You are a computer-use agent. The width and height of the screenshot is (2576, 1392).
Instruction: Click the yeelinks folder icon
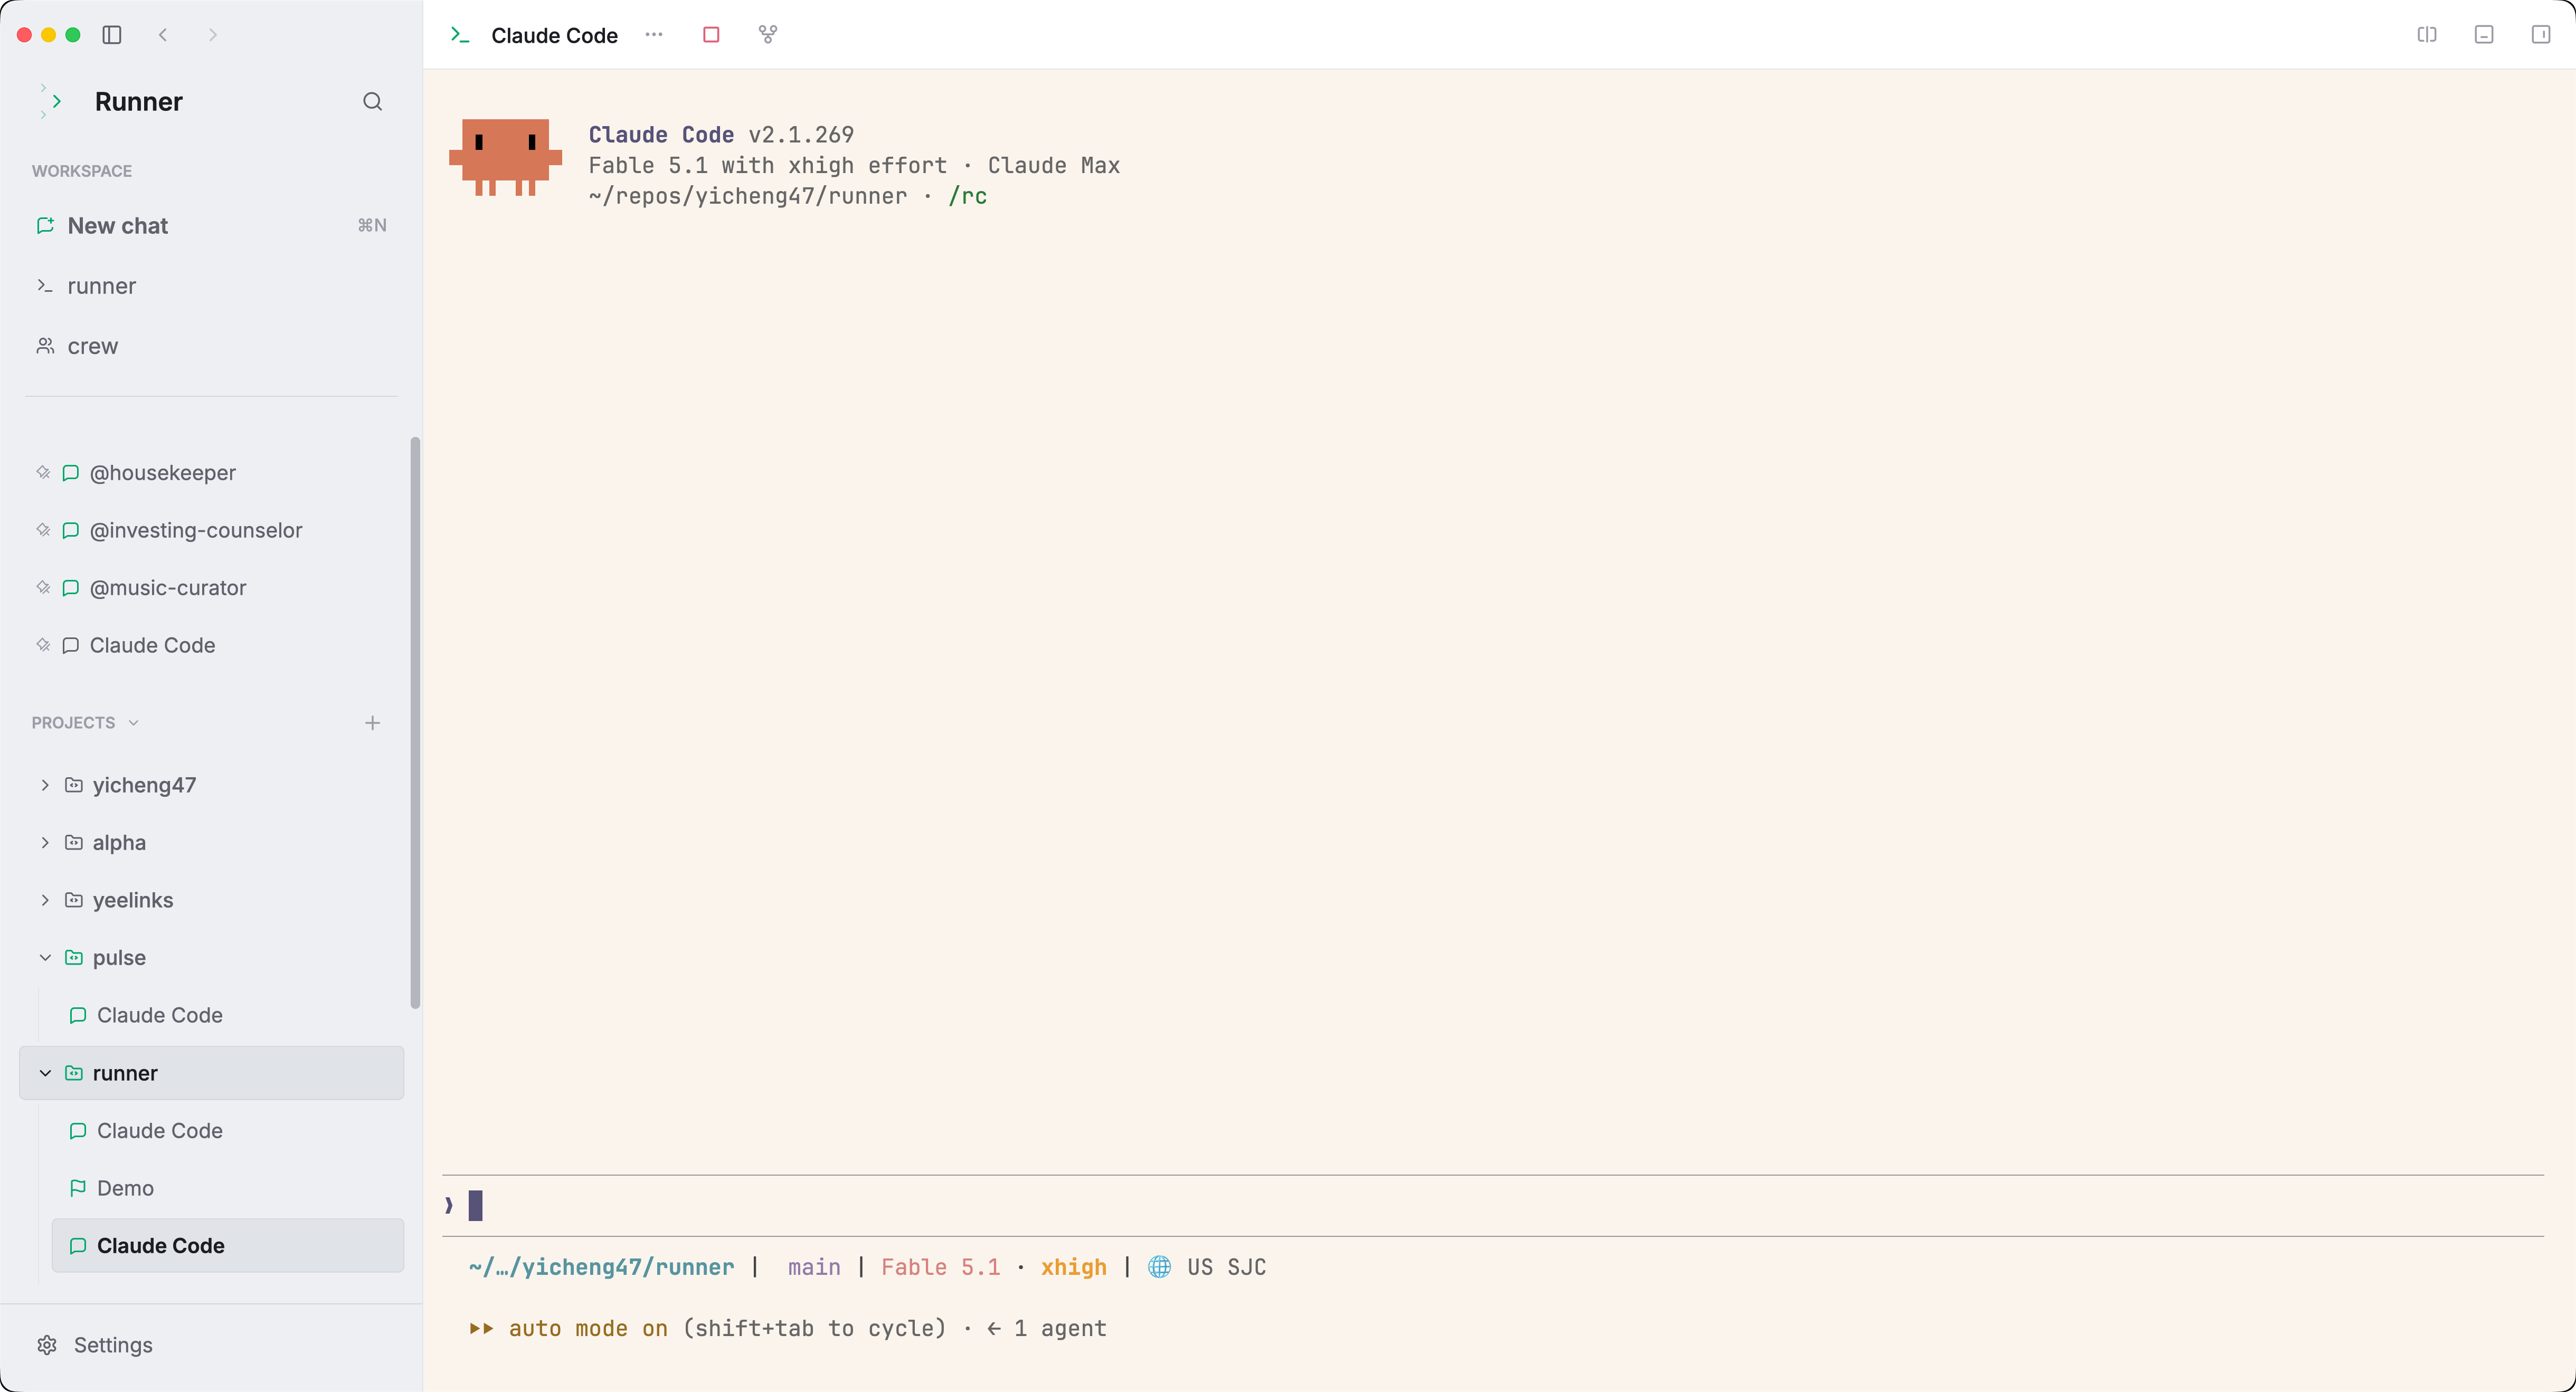pyautogui.click(x=74, y=900)
